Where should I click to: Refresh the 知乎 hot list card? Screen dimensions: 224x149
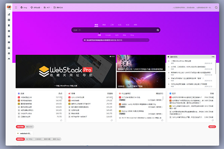pyautogui.click(x=213, y=120)
